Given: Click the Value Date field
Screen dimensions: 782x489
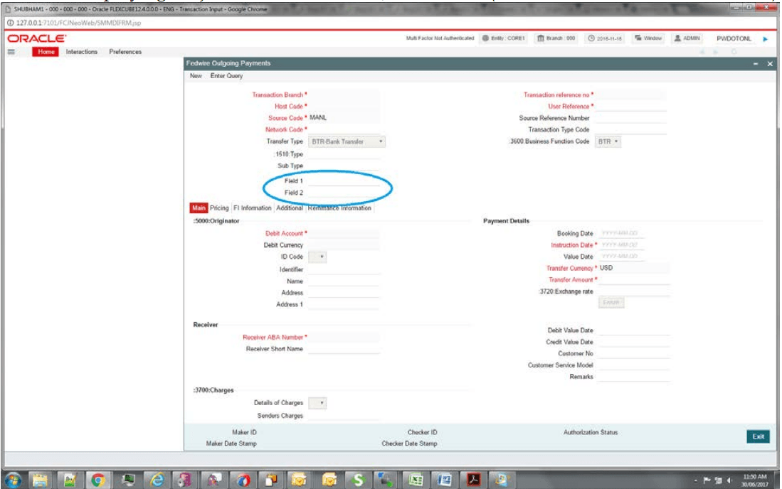Looking at the screenshot, I should 621,257.
